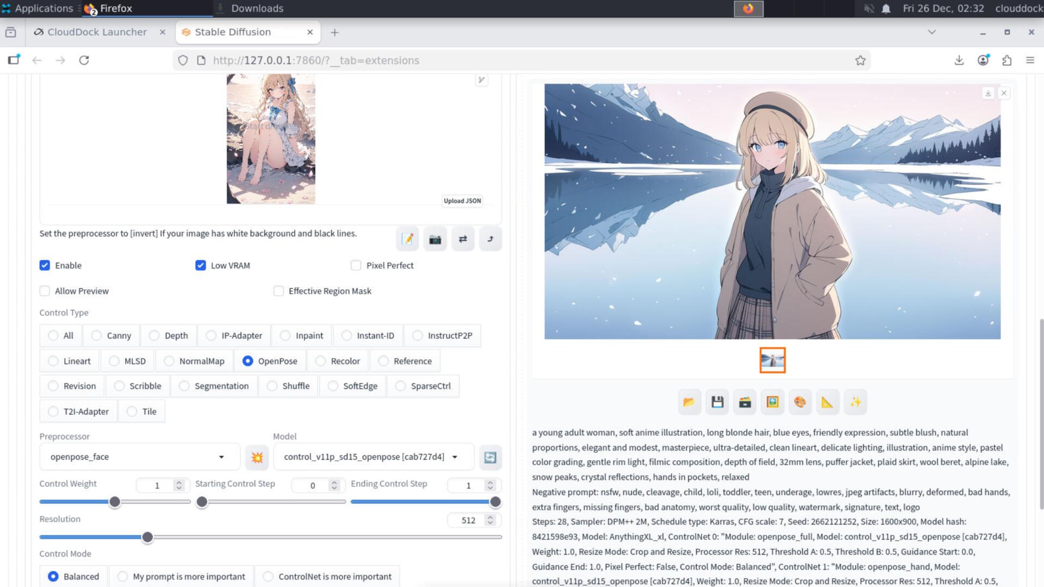
Task: Click the floppy disk save icon
Action: tap(717, 402)
